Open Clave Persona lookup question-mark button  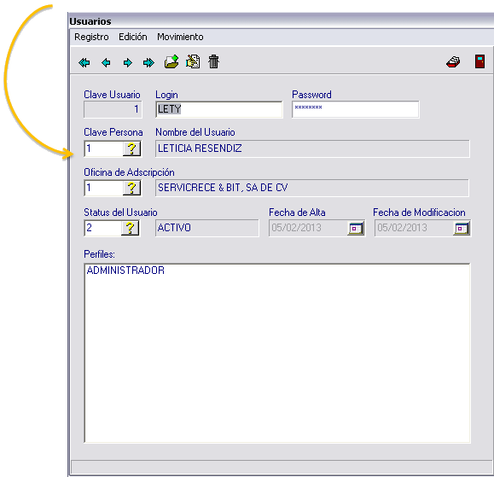131,148
